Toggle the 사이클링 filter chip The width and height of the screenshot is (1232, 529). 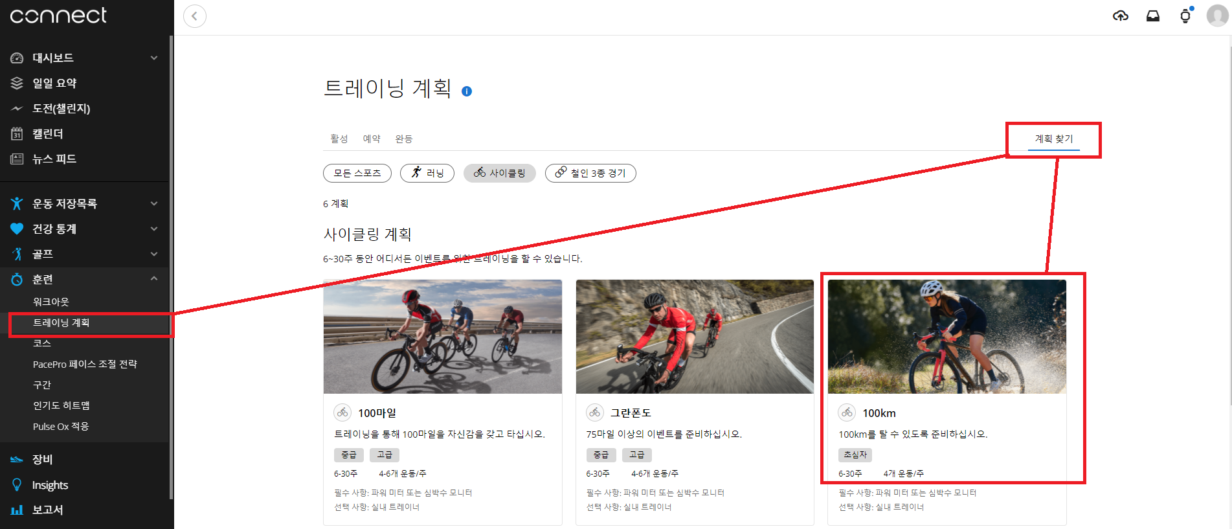pos(500,173)
